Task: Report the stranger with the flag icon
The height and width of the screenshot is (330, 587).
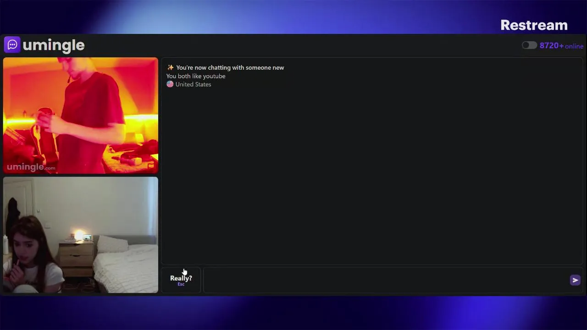Action: pyautogui.click(x=151, y=166)
